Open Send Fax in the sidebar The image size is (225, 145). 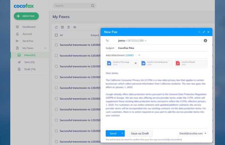(x=28, y=41)
